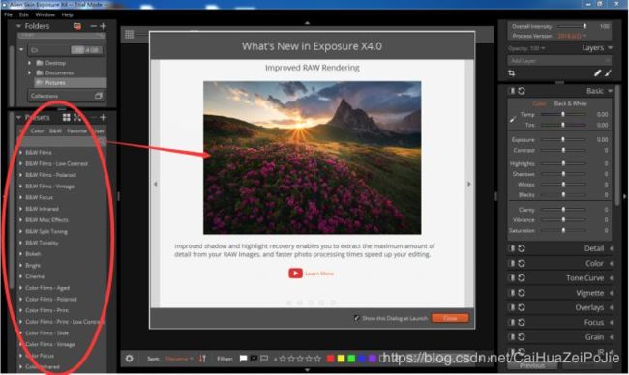Toggle the Color panel enable switch
Screen dimensions: 629x375
[512, 264]
